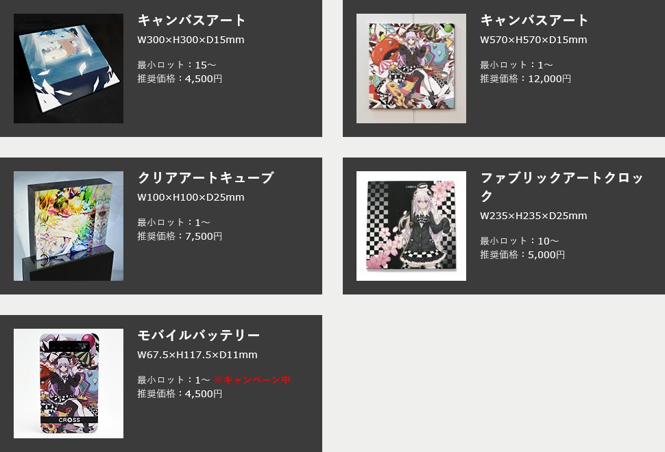Click the 最小ロット：15～ lot text
Viewport: 665px width, 452px height.
pyautogui.click(x=177, y=65)
